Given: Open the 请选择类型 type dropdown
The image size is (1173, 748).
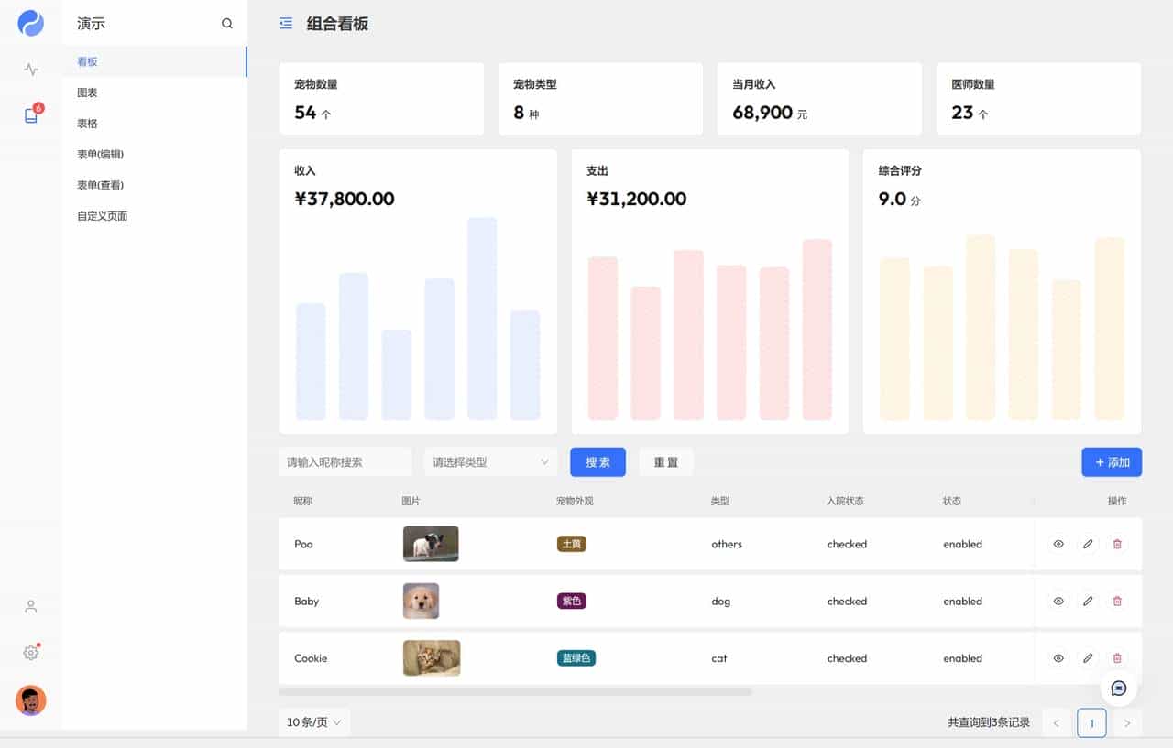Looking at the screenshot, I should (490, 461).
